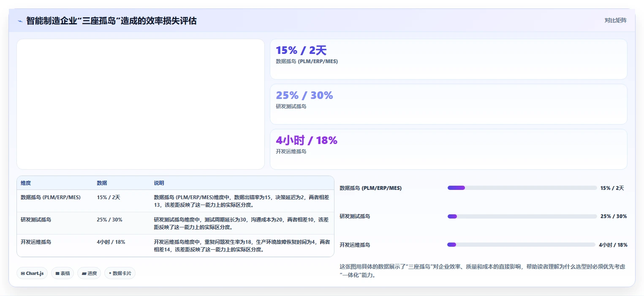Screen dimensions: 644x296
Task: Click the 开发运维孤岛 caption in the bottom card
Action: click(291, 151)
